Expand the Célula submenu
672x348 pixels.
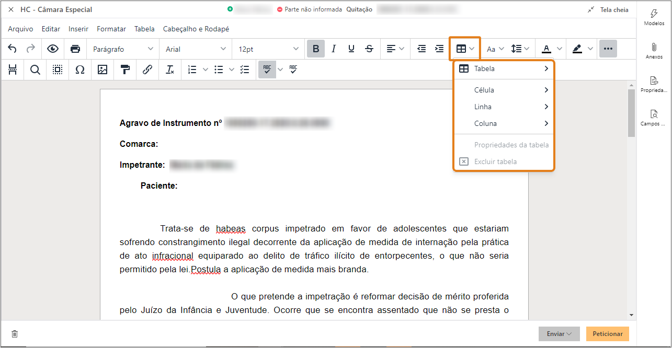504,89
